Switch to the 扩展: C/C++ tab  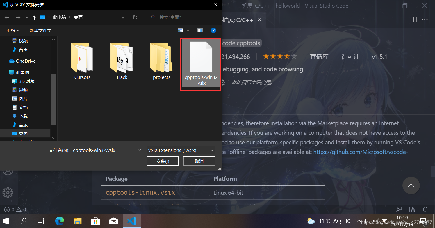(238, 20)
